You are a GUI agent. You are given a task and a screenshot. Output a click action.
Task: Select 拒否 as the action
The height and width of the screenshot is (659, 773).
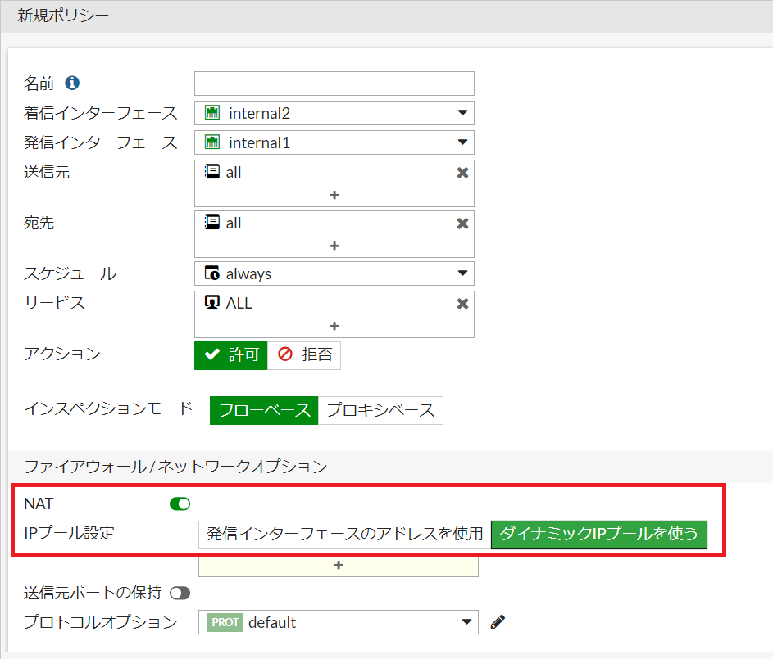point(304,354)
